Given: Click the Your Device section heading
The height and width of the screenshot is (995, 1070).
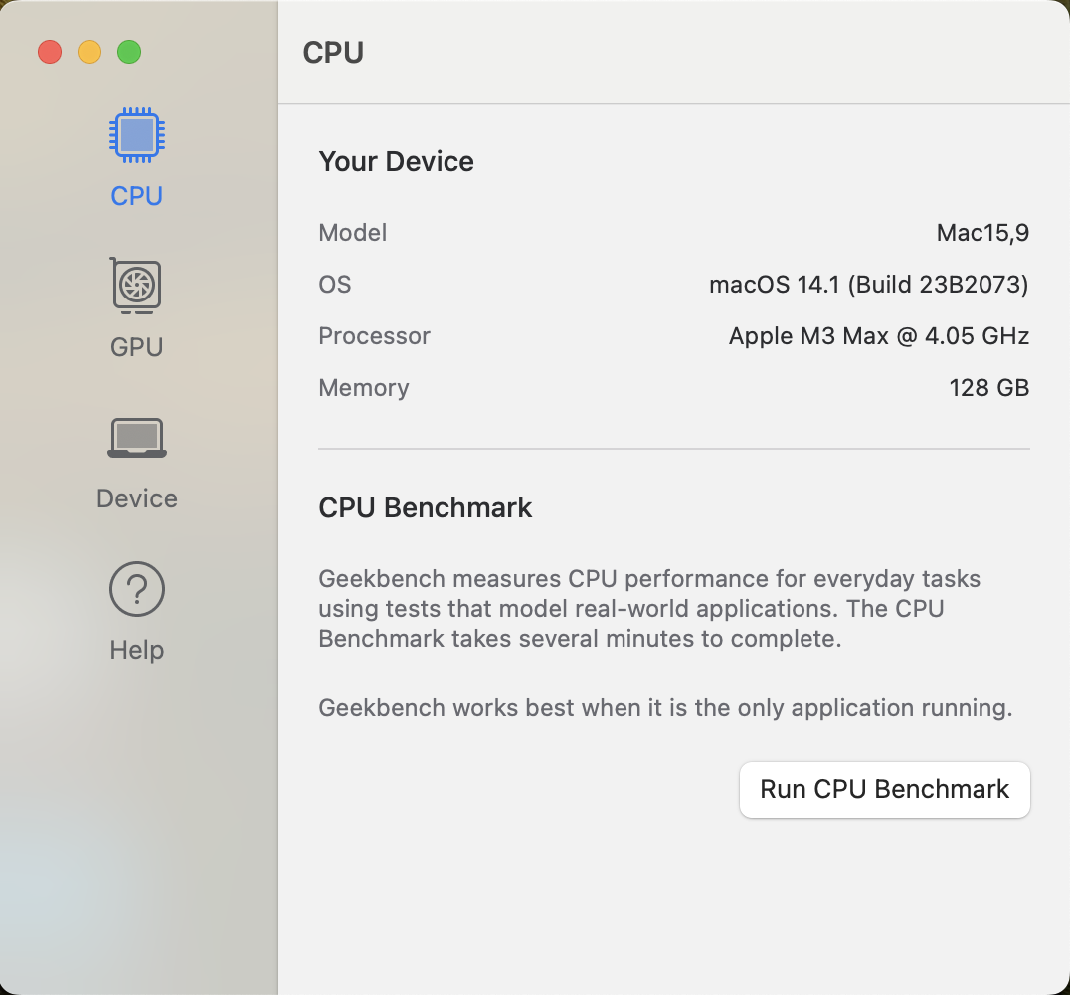Looking at the screenshot, I should [396, 161].
